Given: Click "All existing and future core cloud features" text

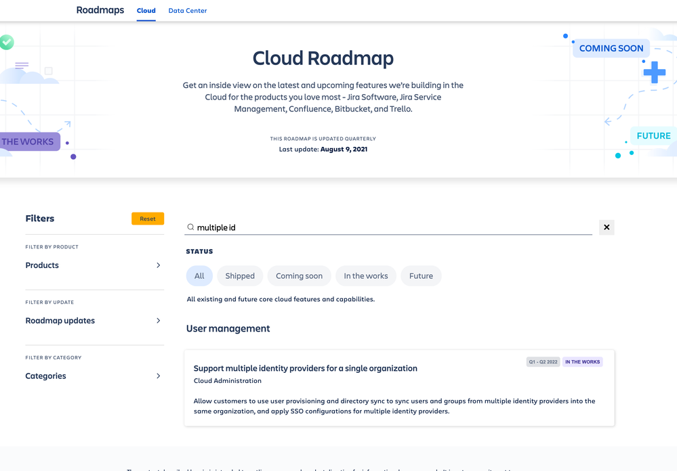Looking at the screenshot, I should 281,299.
